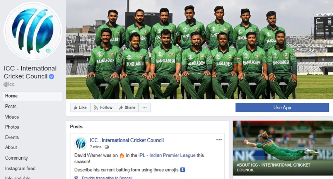Screen dimensions: 333x179
Task: Open the About section in sidebar
Action: point(11,148)
